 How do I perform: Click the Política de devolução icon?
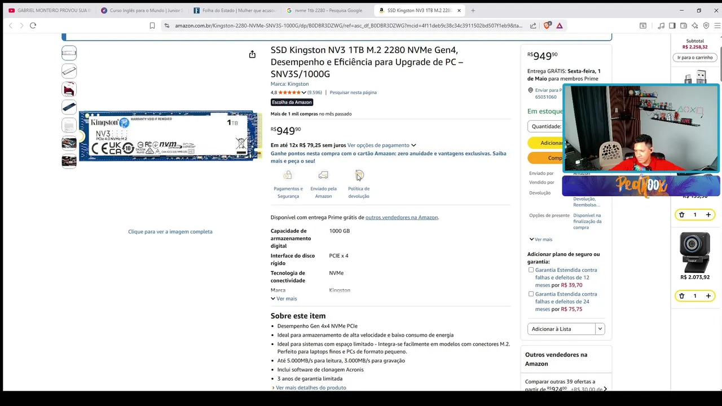click(359, 175)
